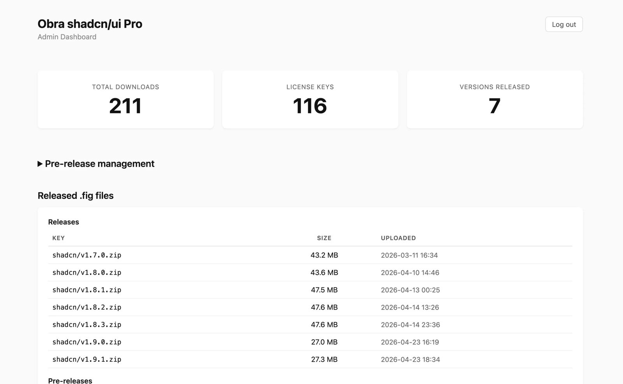Click the Pre-release management heading text

[x=100, y=164]
